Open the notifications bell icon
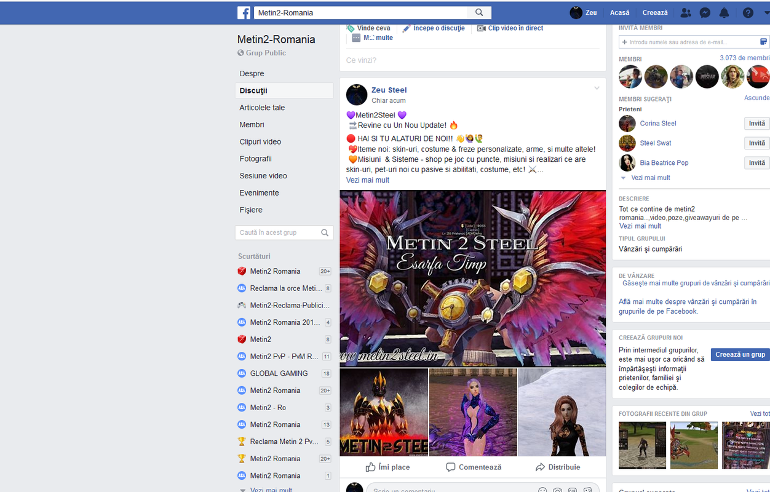The height and width of the screenshot is (492, 770). 724,12
